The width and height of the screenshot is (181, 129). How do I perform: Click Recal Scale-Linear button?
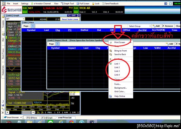coord(70,19)
